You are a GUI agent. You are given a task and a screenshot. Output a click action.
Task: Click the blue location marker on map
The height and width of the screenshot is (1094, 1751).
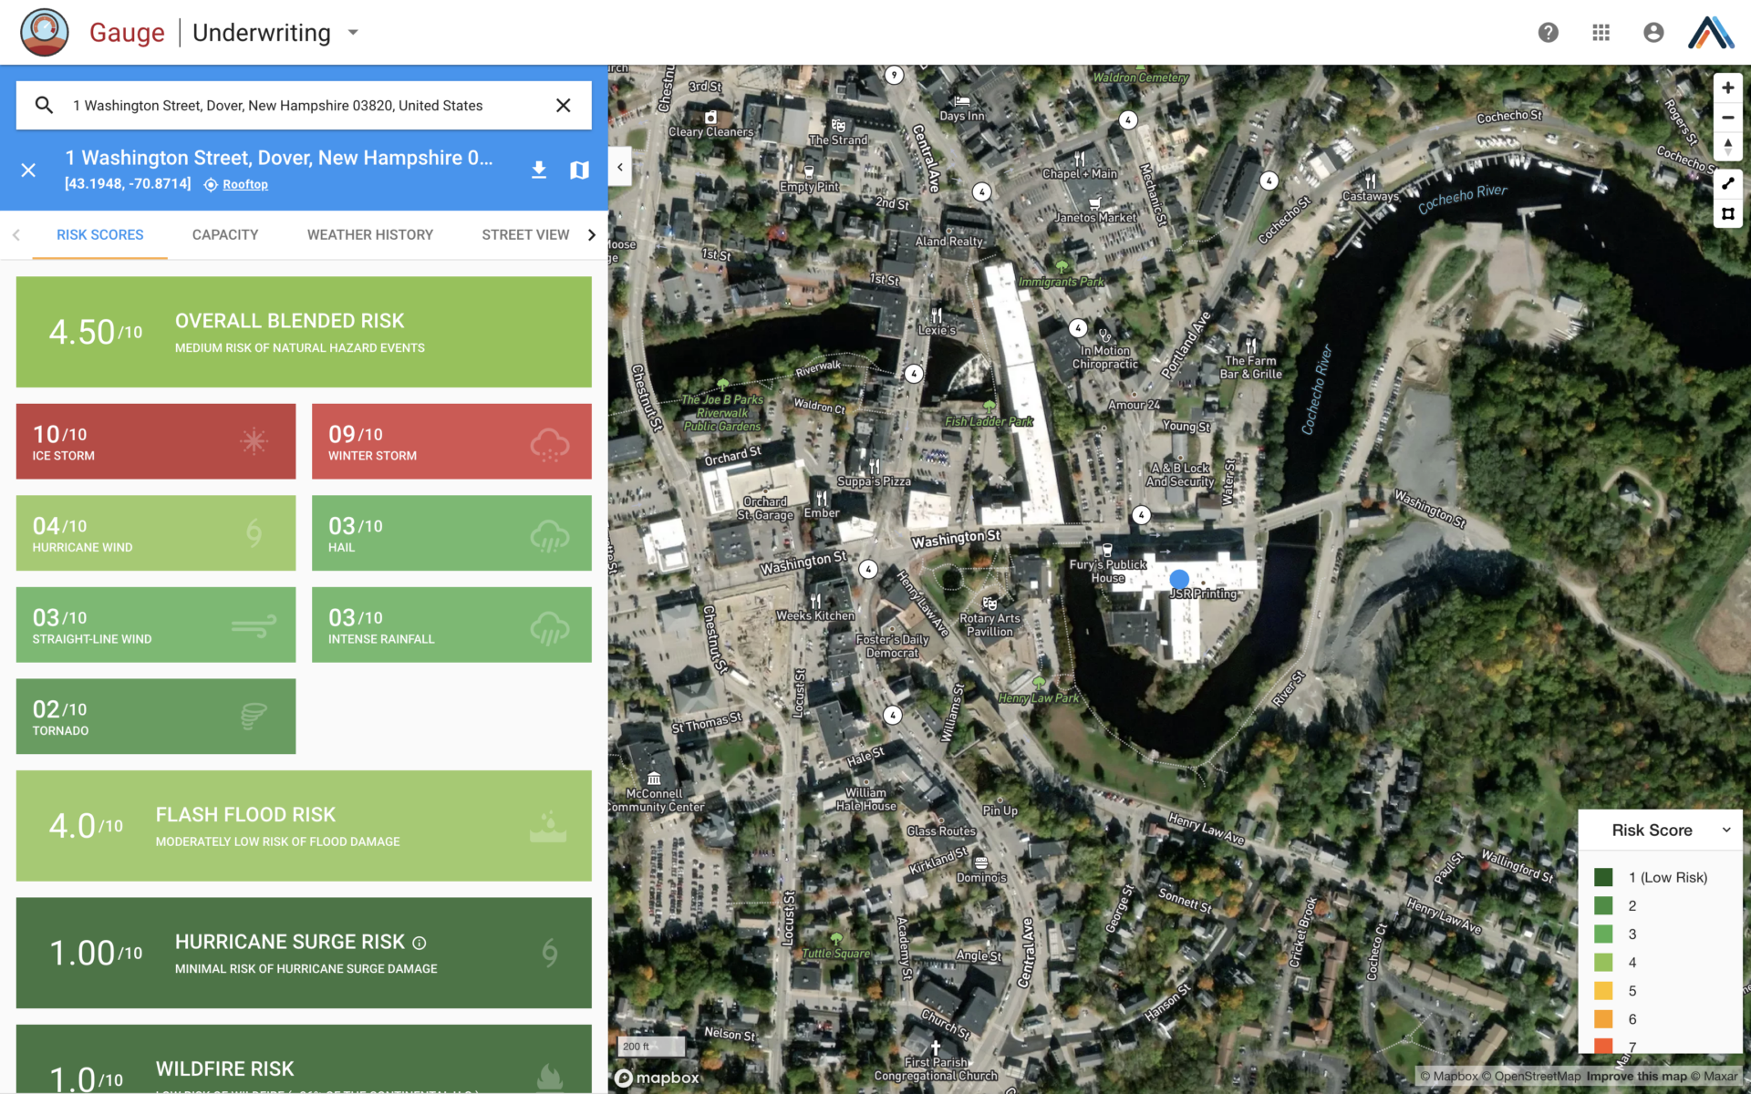pyautogui.click(x=1179, y=579)
